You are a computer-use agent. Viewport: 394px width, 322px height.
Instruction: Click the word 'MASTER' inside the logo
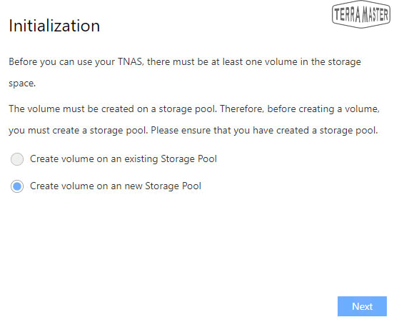pyautogui.click(x=375, y=14)
